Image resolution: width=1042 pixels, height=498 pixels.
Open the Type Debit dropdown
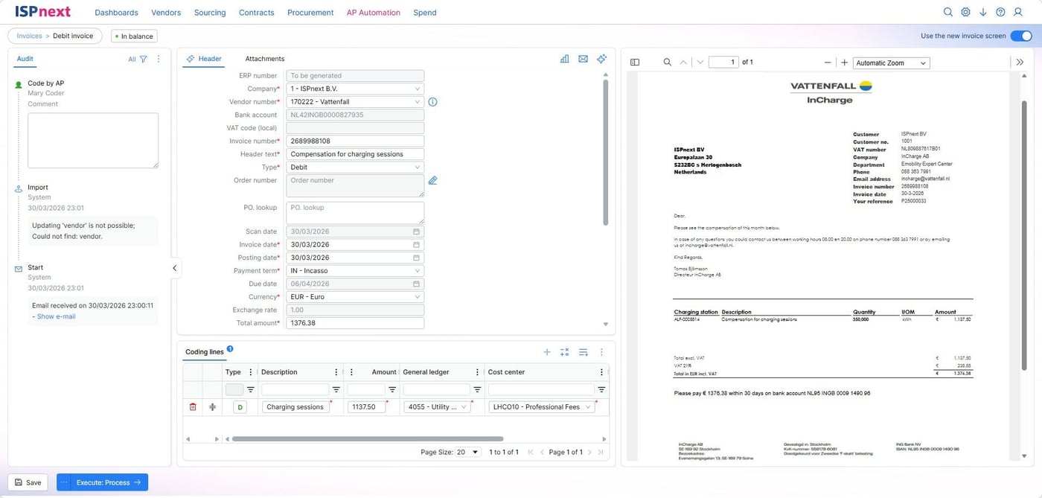(x=355, y=167)
